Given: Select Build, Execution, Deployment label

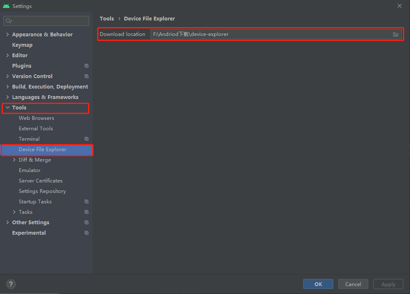Looking at the screenshot, I should [x=50, y=87].
